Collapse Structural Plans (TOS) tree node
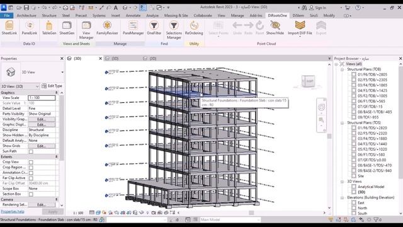Viewport: 403px width, 227px height. tap(342, 123)
